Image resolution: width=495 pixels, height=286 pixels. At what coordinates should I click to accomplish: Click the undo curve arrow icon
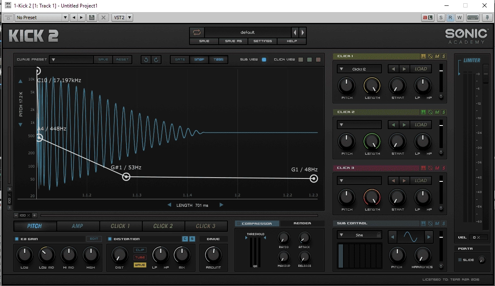(x=146, y=59)
